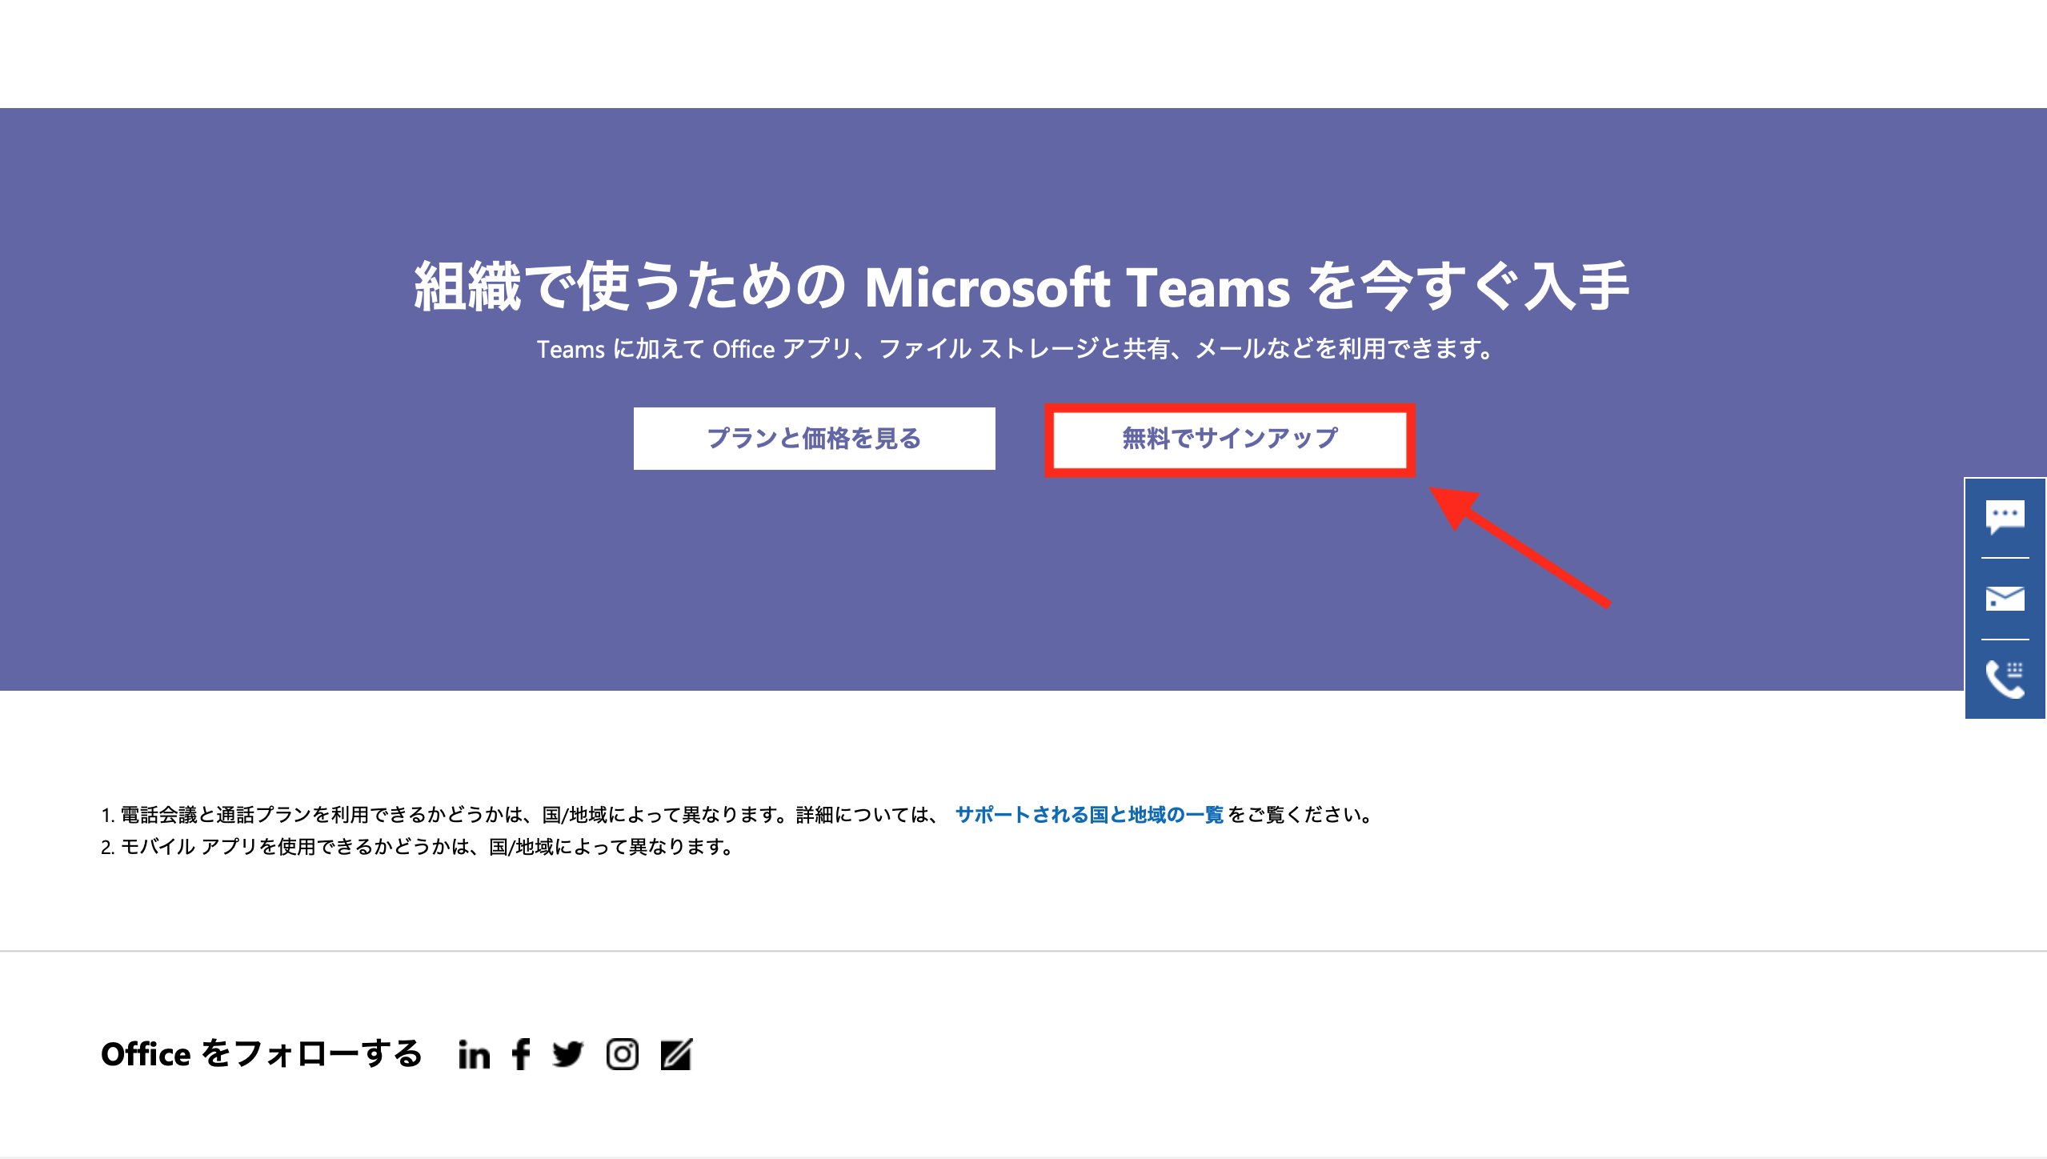Click footnote 2 about モバイル アプリ
This screenshot has height=1159, width=2047.
point(417,847)
